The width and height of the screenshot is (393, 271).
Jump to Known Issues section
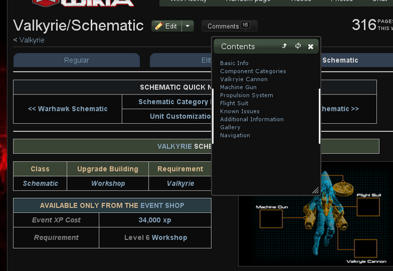pos(239,111)
